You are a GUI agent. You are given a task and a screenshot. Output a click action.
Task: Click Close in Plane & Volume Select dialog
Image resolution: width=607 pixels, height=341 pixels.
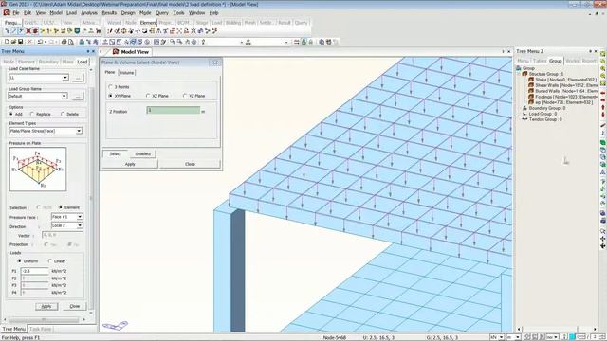click(x=190, y=164)
